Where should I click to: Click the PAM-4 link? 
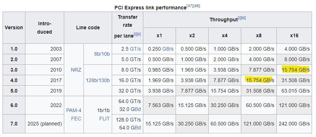pyautogui.click(x=74, y=110)
